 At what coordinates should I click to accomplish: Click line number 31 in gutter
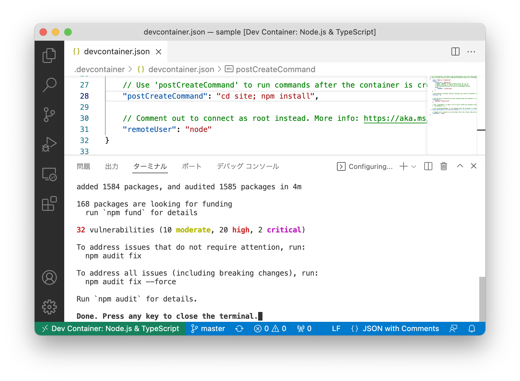coord(84,129)
